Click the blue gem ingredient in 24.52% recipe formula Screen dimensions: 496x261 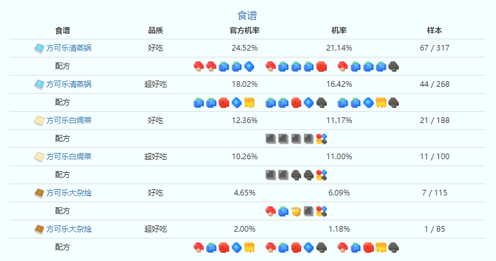(249, 67)
